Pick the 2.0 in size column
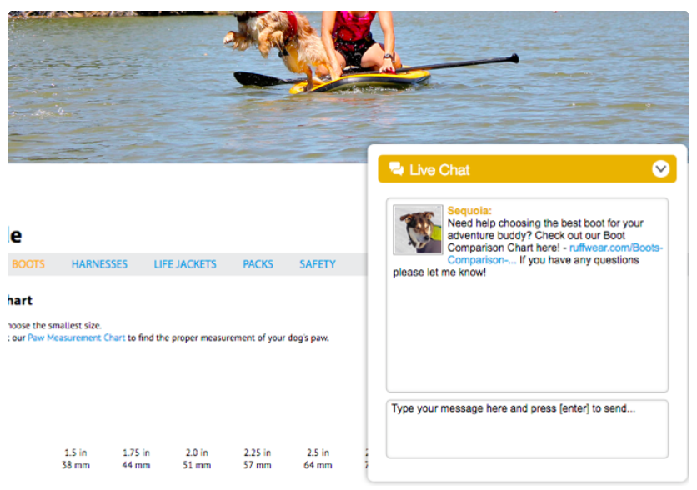 coord(197,458)
